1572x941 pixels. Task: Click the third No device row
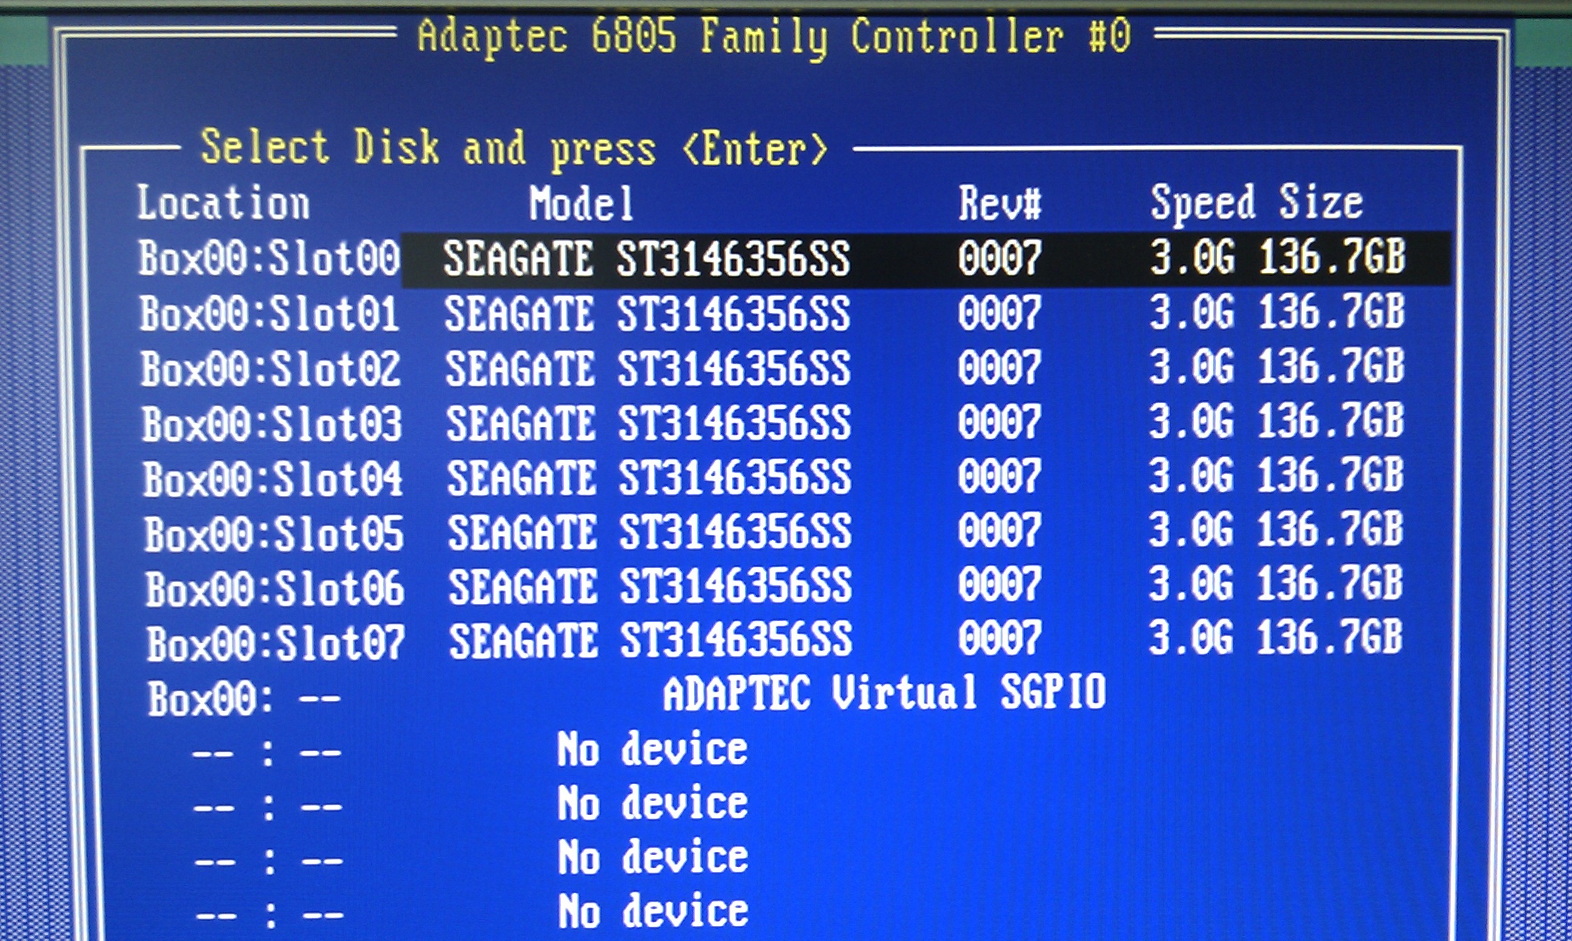click(652, 857)
